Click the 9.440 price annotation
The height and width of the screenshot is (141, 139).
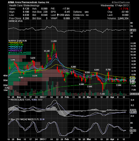[13, 60]
